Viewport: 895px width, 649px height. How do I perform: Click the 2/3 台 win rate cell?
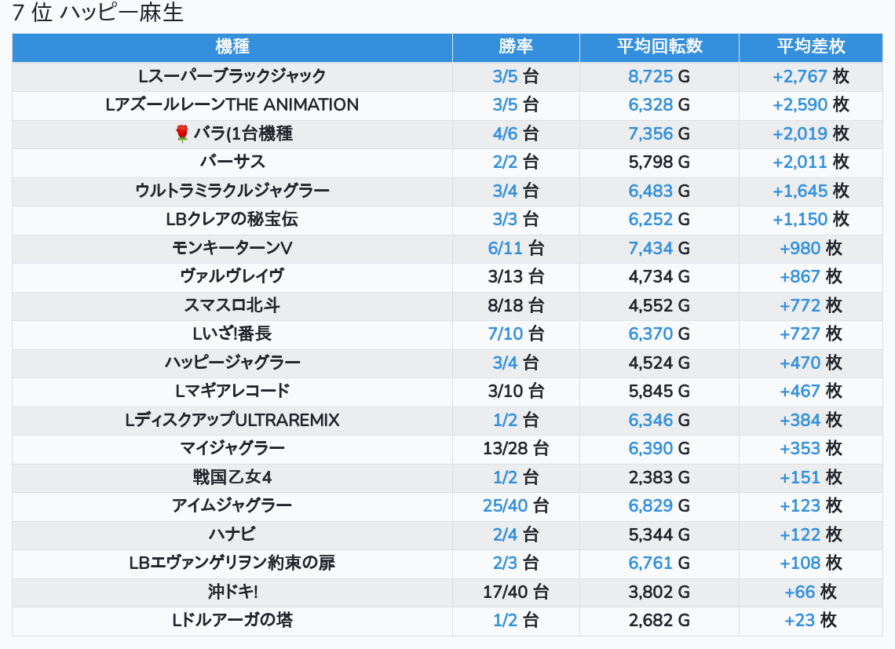tap(516, 563)
